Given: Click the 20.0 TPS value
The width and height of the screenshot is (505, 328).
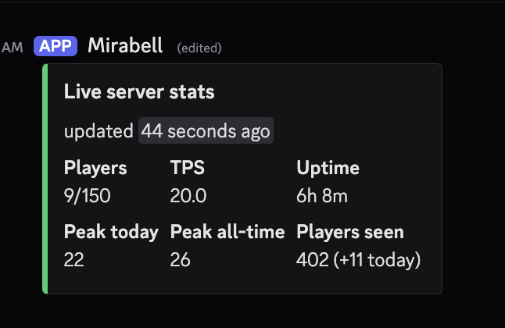Looking at the screenshot, I should click(x=188, y=196).
